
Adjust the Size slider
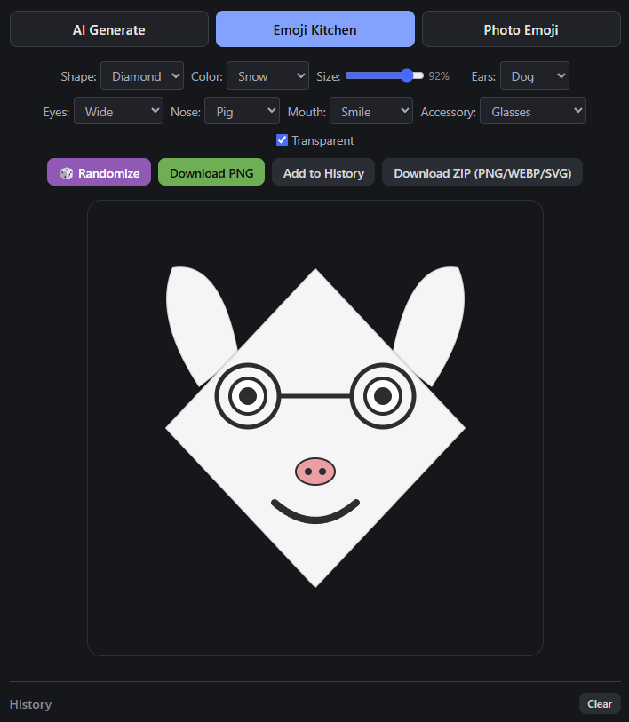(x=385, y=76)
